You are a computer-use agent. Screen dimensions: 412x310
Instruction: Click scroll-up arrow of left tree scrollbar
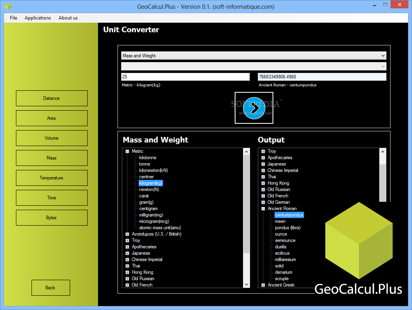(x=247, y=152)
